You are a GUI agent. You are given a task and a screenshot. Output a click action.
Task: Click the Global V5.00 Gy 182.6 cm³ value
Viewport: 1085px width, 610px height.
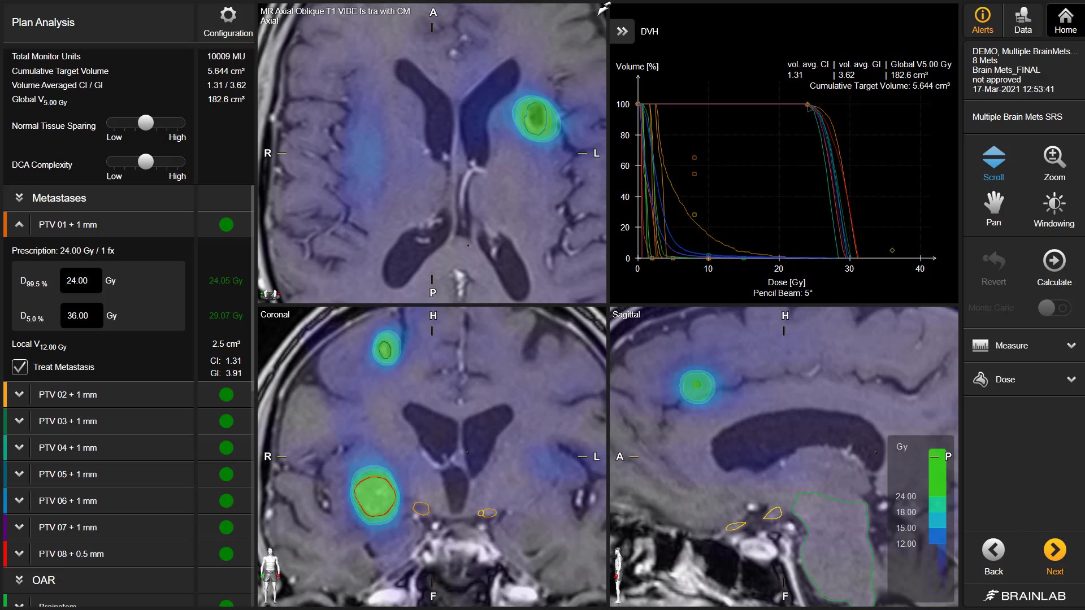[x=226, y=99]
